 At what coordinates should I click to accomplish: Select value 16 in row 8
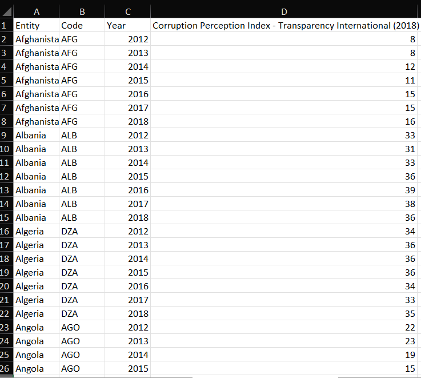point(284,121)
